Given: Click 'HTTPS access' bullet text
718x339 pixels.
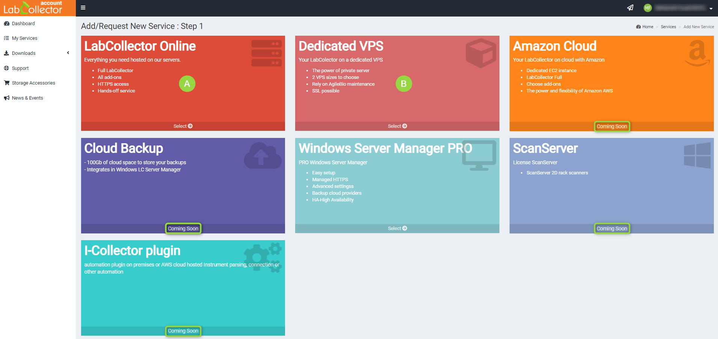Looking at the screenshot, I should point(113,84).
